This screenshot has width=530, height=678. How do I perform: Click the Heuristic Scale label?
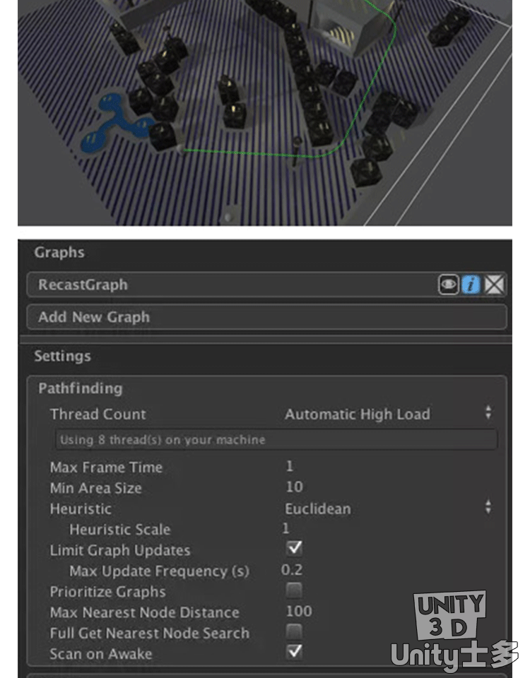pos(120,530)
